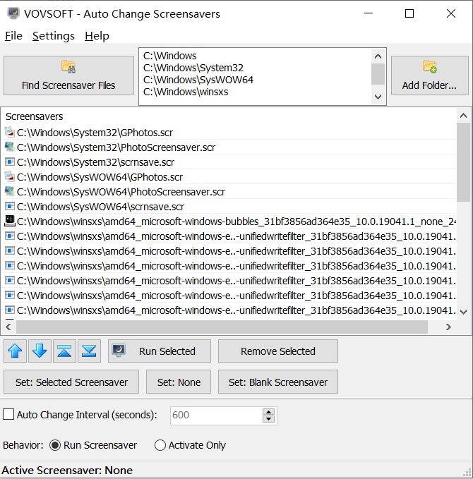This screenshot has height=479, width=473.
Task: Click the VOVSOFT app icon in title bar
Action: tap(13, 13)
